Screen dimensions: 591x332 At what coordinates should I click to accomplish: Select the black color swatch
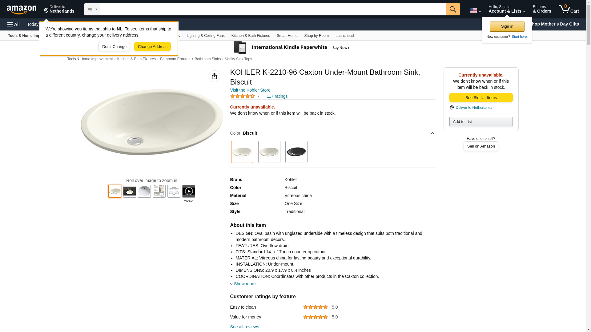click(296, 152)
